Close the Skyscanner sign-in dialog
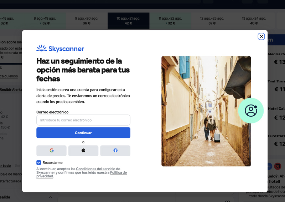Image resolution: width=285 pixels, height=202 pixels. [261, 36]
